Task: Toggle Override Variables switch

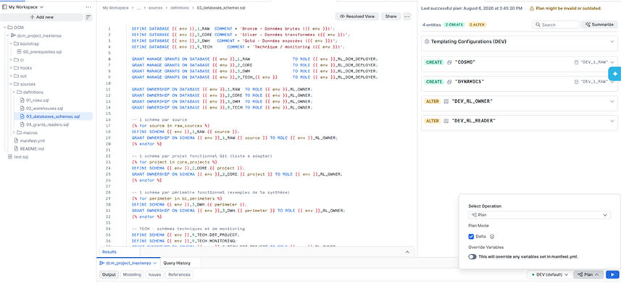Action: coord(472,256)
